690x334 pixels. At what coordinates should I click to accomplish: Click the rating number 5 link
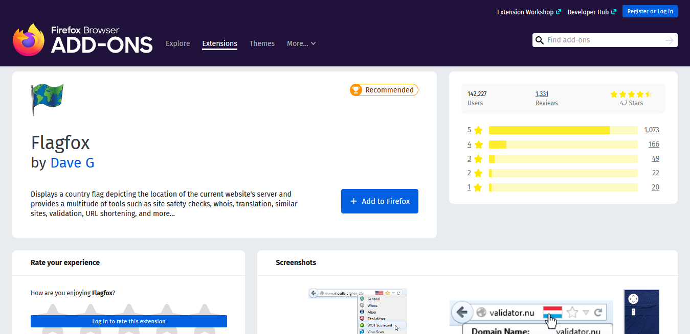(x=469, y=130)
